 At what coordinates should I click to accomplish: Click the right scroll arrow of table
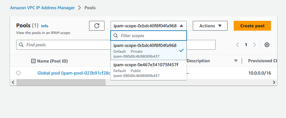pos(274,82)
